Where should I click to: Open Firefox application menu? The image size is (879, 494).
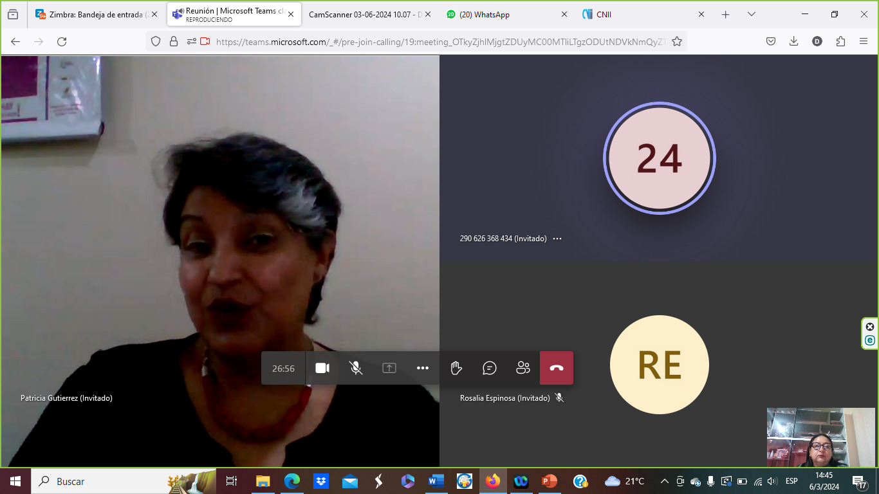click(864, 41)
